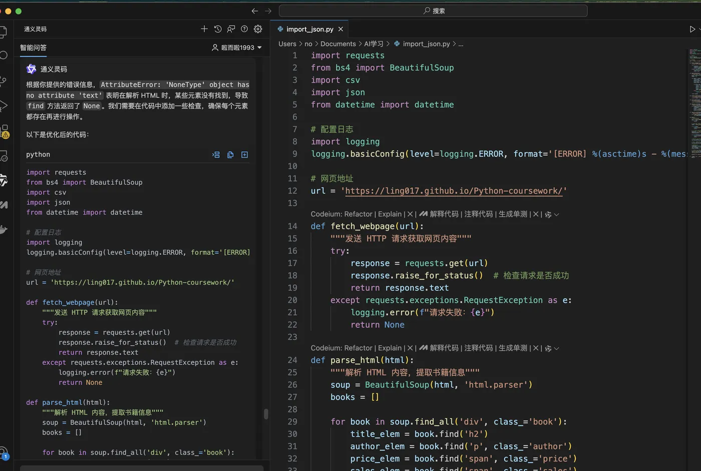Expand lens dropdown chevron above parse_html
This screenshot has height=471, width=701.
[x=556, y=348]
